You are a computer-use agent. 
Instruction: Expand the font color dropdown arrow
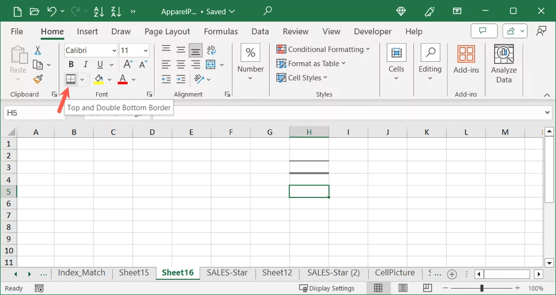(x=134, y=80)
